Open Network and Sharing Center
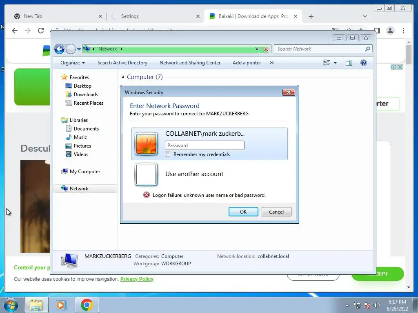The height and width of the screenshot is (313, 418). (190, 63)
